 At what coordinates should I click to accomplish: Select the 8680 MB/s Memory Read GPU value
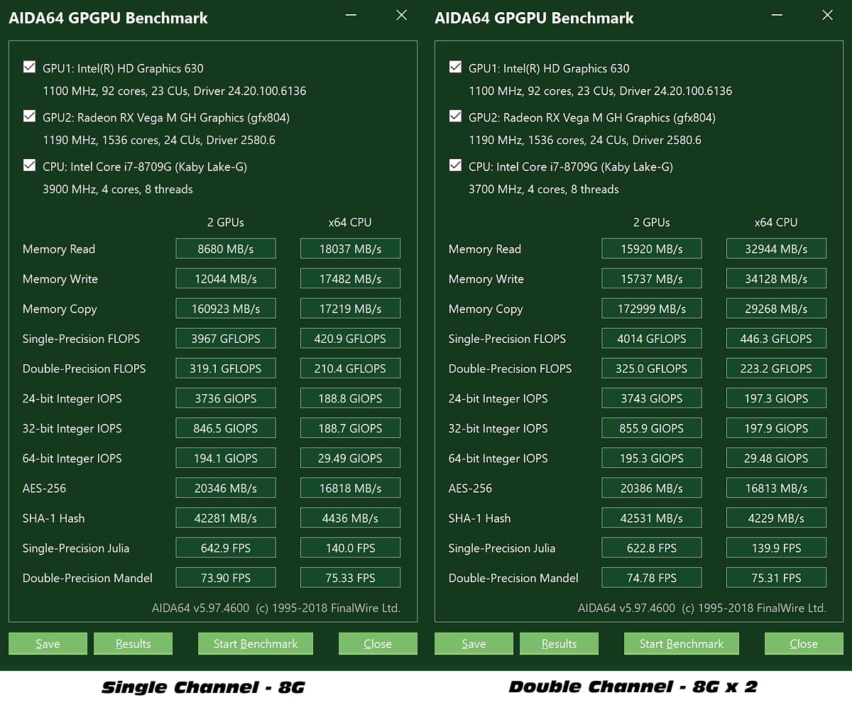(x=226, y=248)
